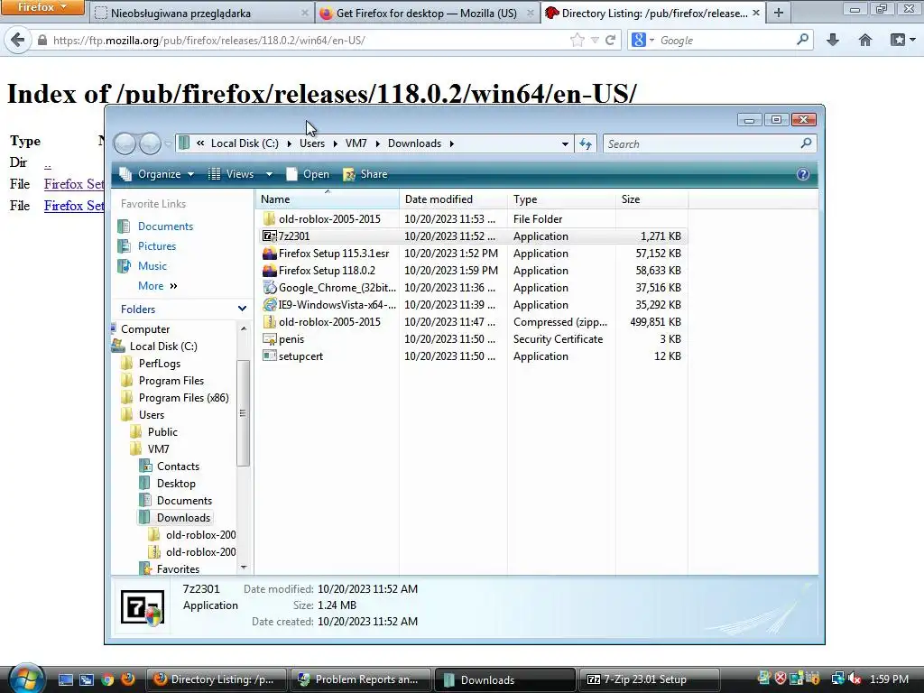This screenshot has width=924, height=693.
Task: Open the Firefox downloads arrow icon
Action: click(x=833, y=40)
